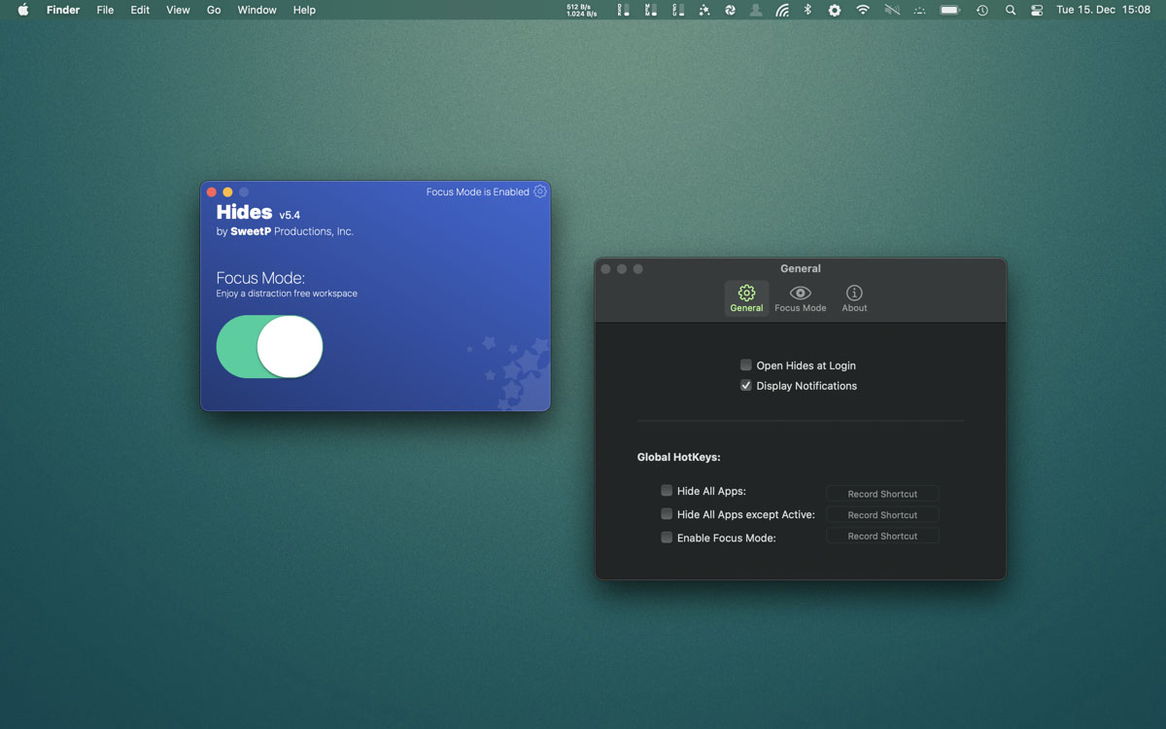Minimize the Hides main window

(227, 192)
